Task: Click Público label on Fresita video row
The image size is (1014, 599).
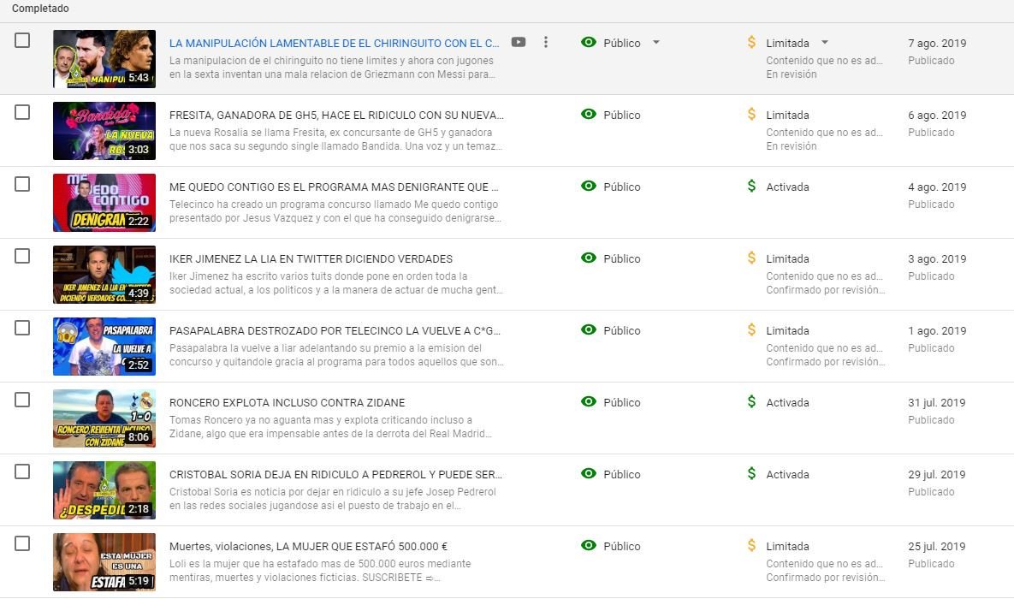Action: point(621,115)
